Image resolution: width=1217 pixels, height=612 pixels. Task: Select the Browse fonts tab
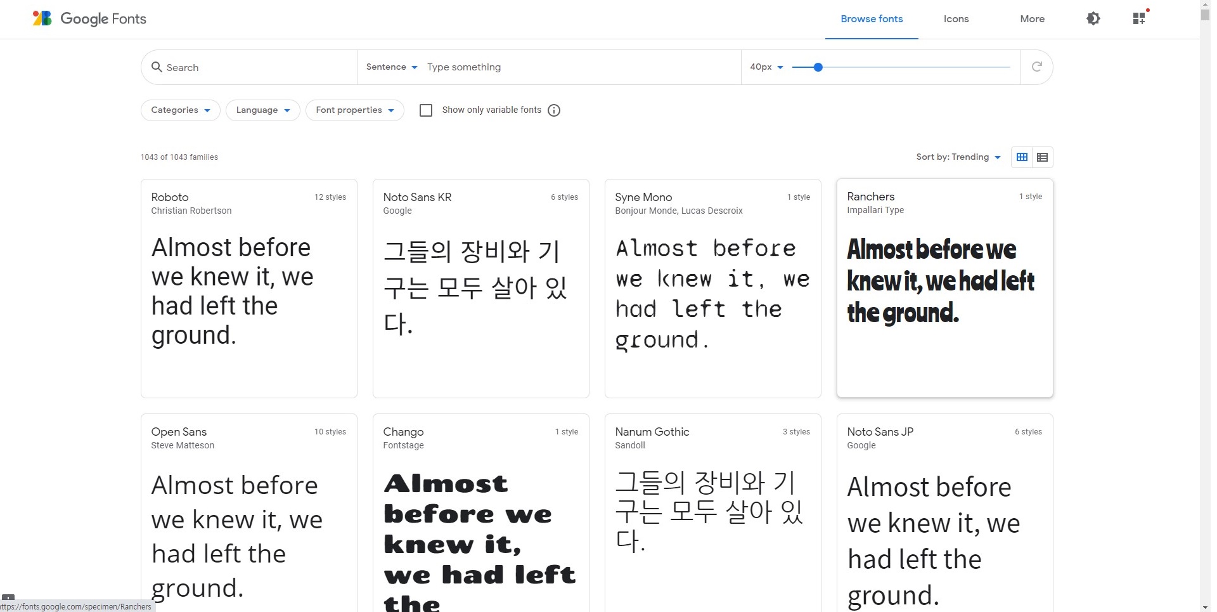872,19
